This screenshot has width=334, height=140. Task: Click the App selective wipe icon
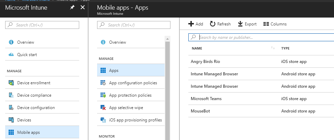(x=103, y=108)
